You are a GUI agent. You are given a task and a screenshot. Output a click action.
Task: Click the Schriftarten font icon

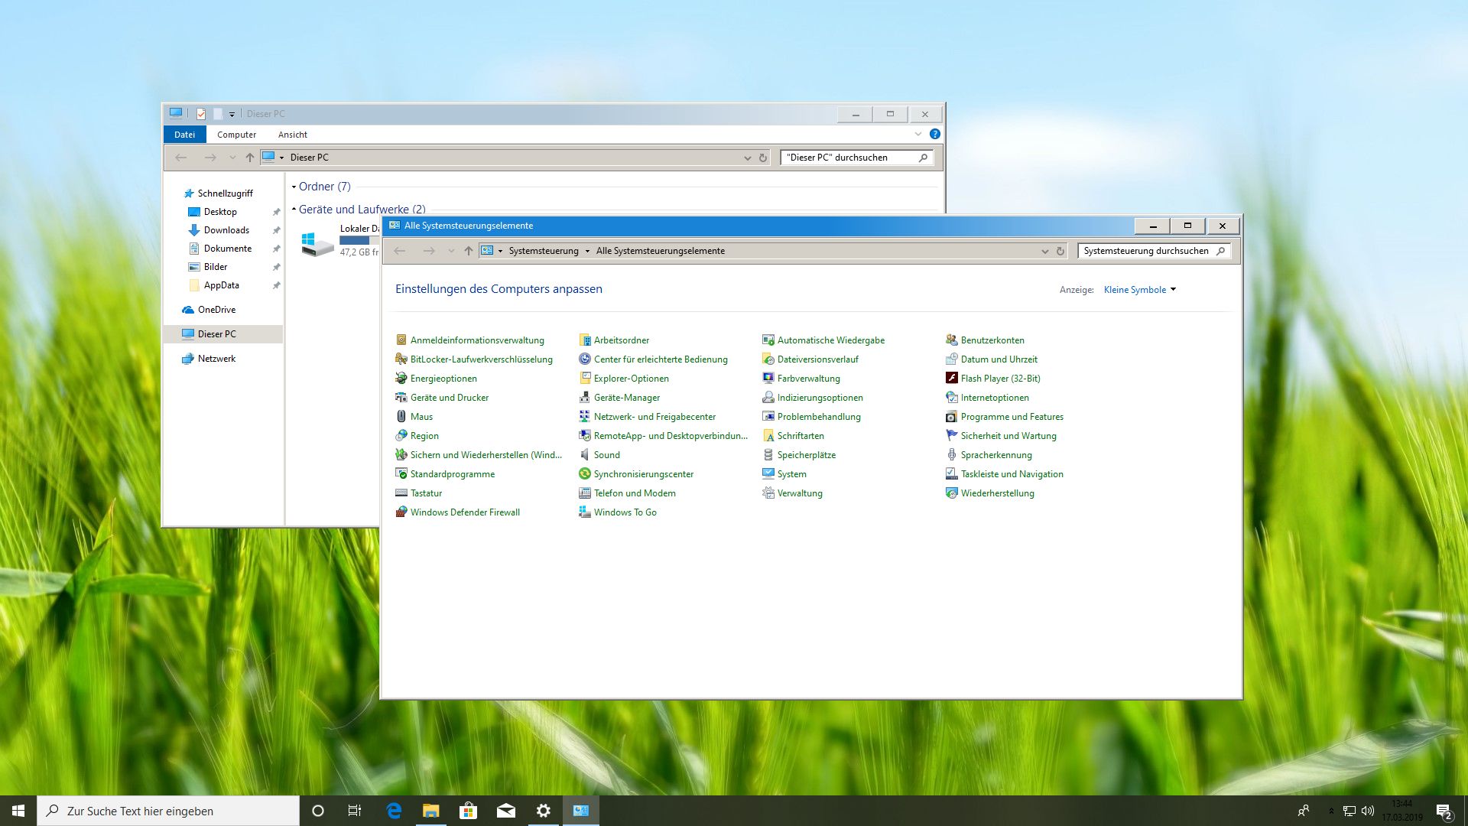tap(768, 436)
